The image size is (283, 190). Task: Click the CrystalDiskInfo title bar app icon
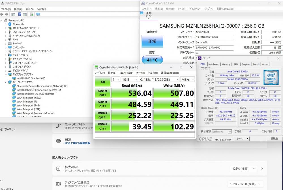click(143, 3)
